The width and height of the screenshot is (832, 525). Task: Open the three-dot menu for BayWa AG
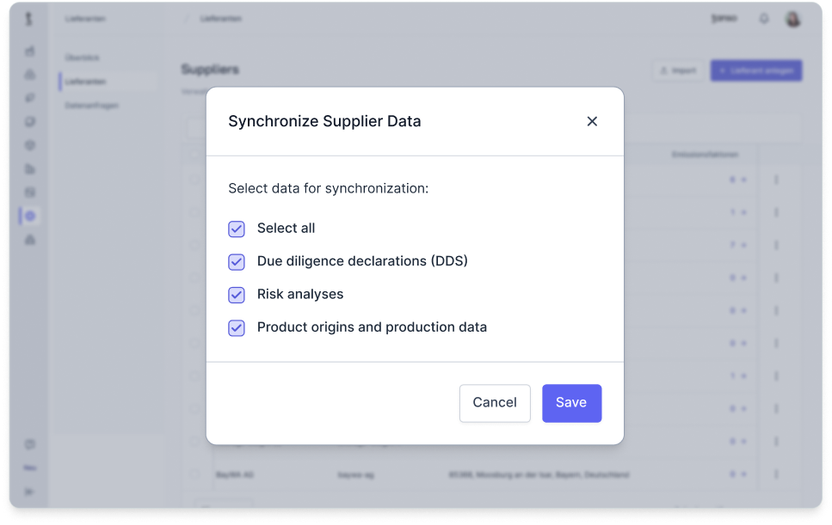776,473
